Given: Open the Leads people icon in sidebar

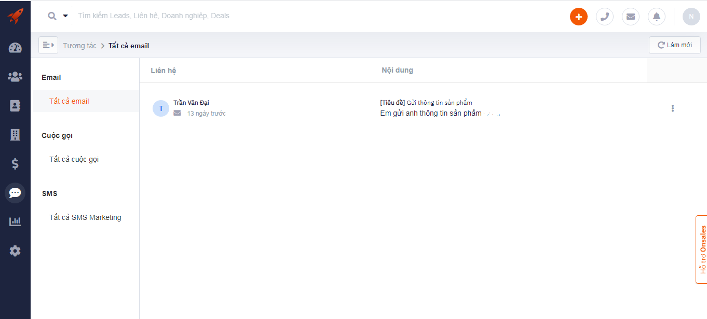Looking at the screenshot, I should point(15,77).
